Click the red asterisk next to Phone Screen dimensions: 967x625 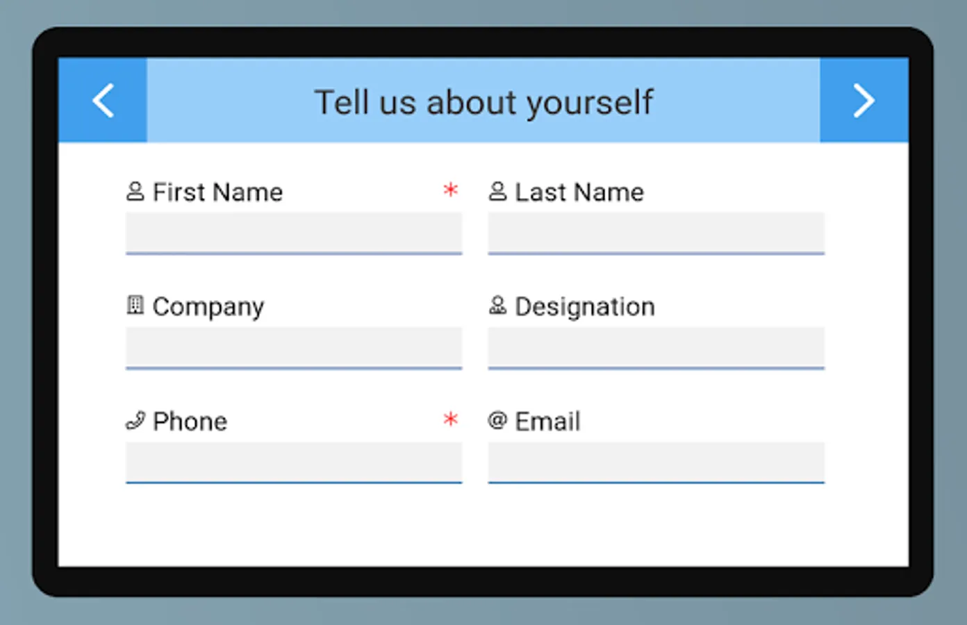[x=451, y=419]
